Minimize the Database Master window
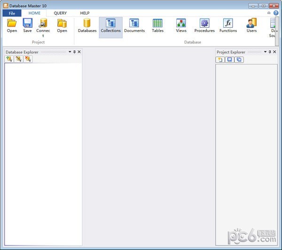This screenshot has height=250, width=282. pos(253,6)
